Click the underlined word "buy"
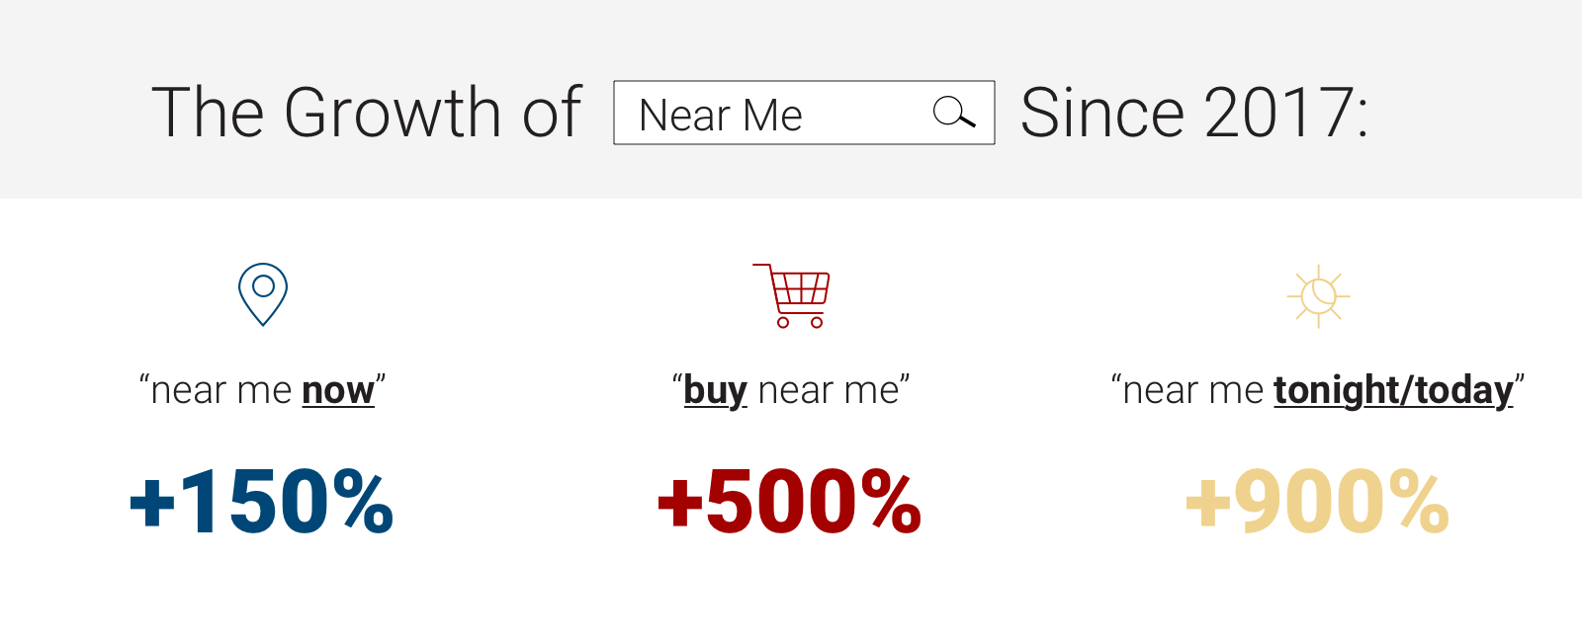The image size is (1582, 643). [716, 391]
